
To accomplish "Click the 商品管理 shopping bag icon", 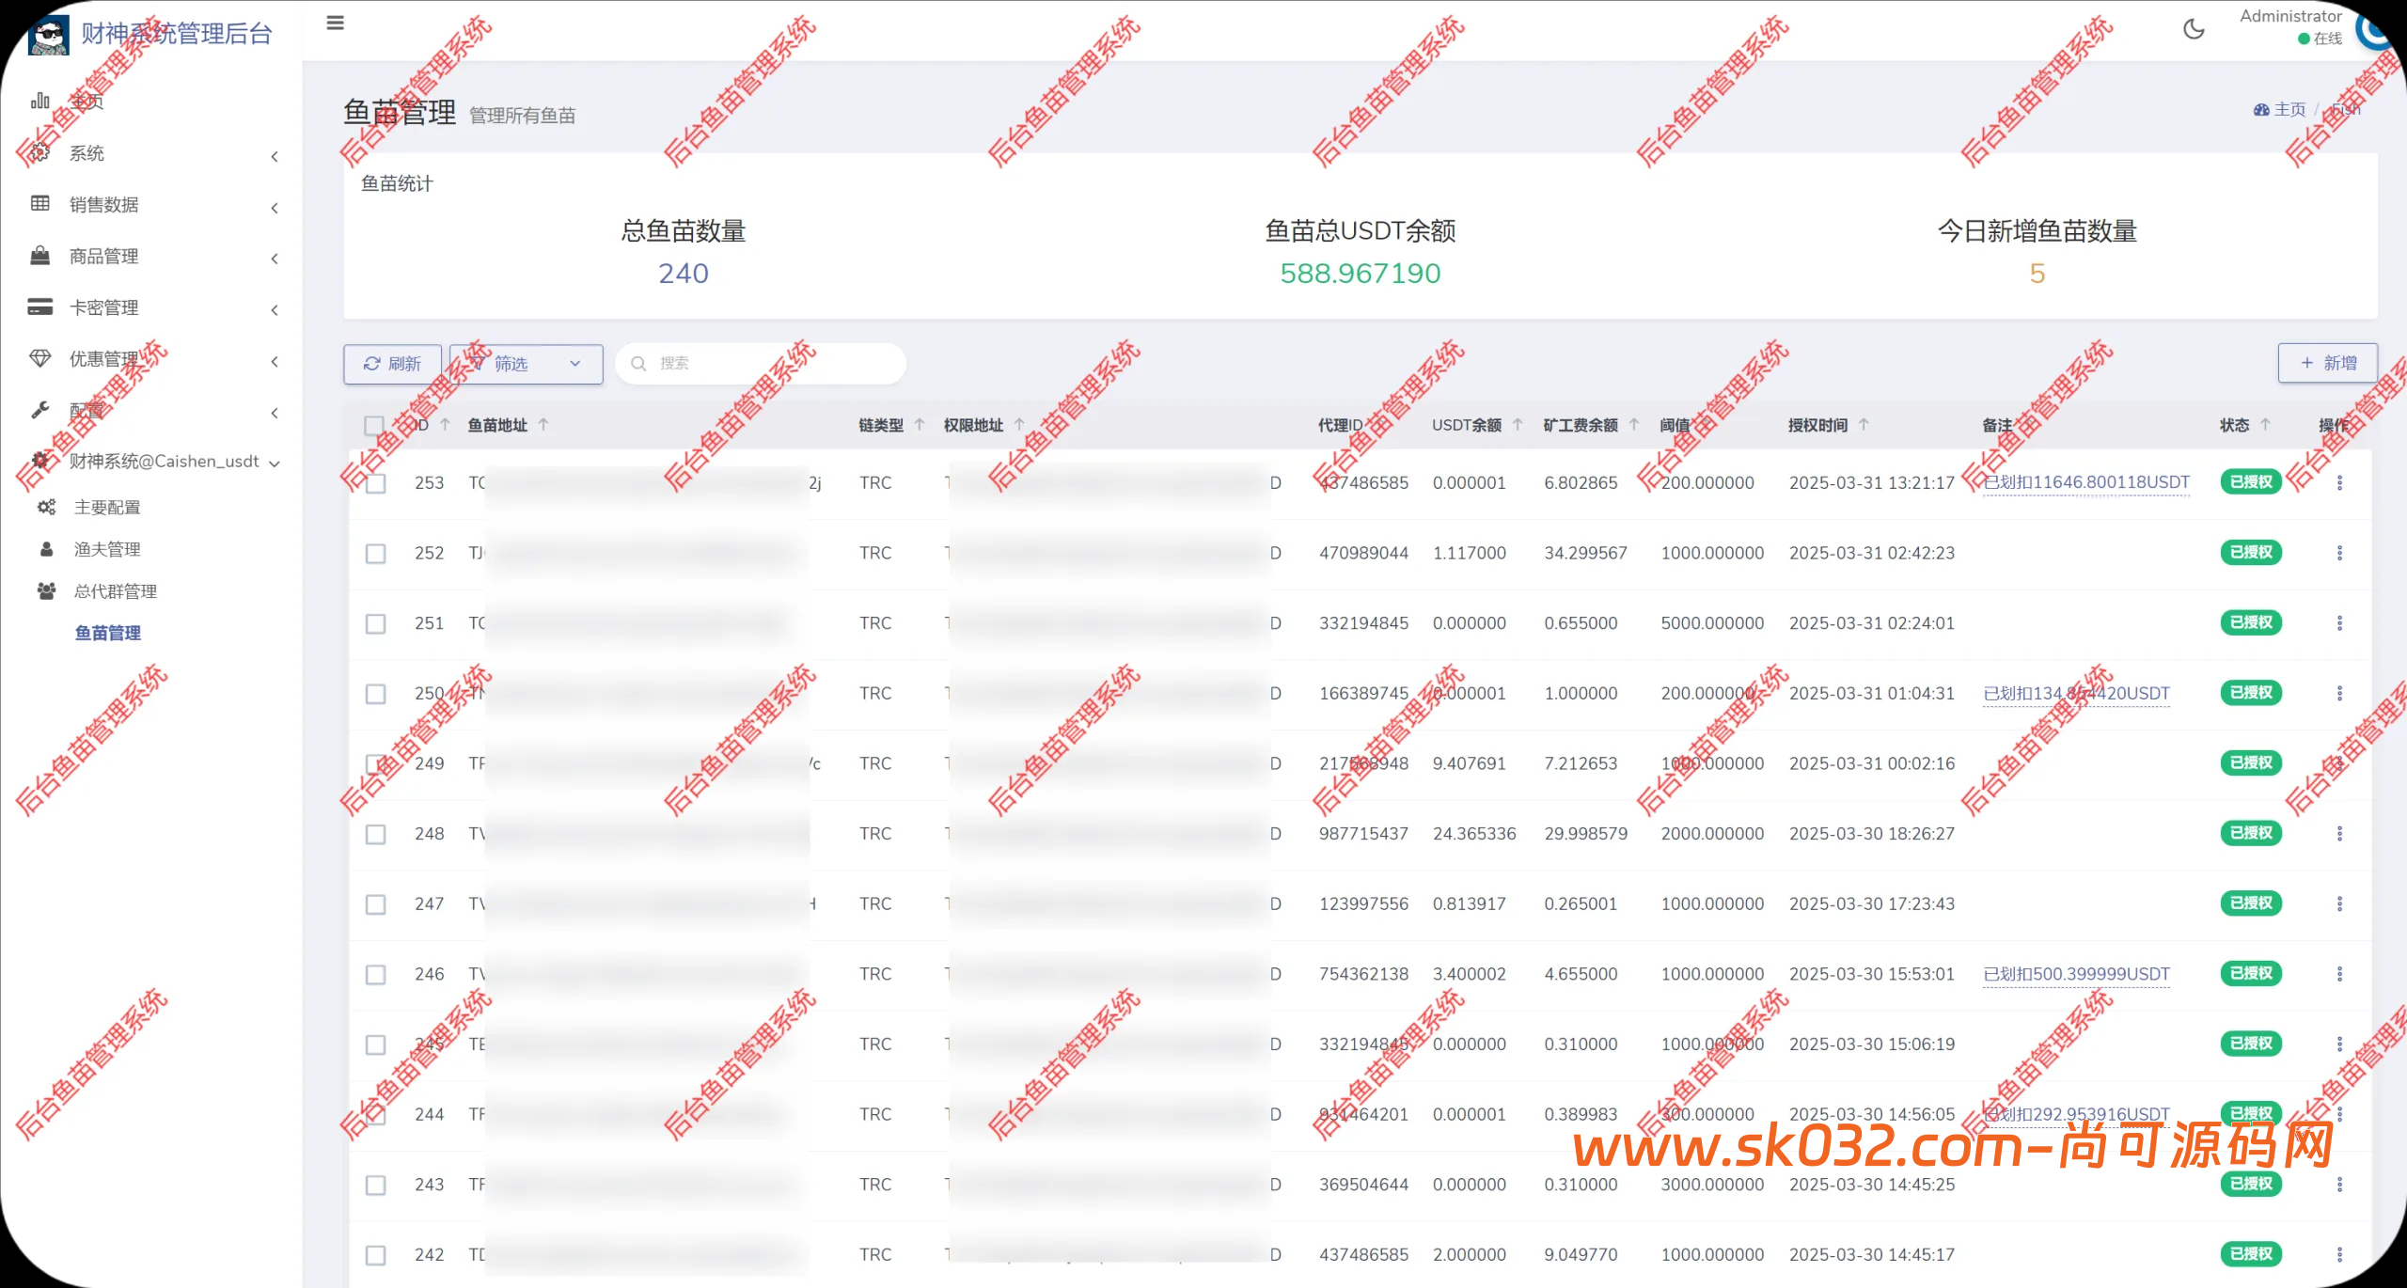I will (39, 256).
